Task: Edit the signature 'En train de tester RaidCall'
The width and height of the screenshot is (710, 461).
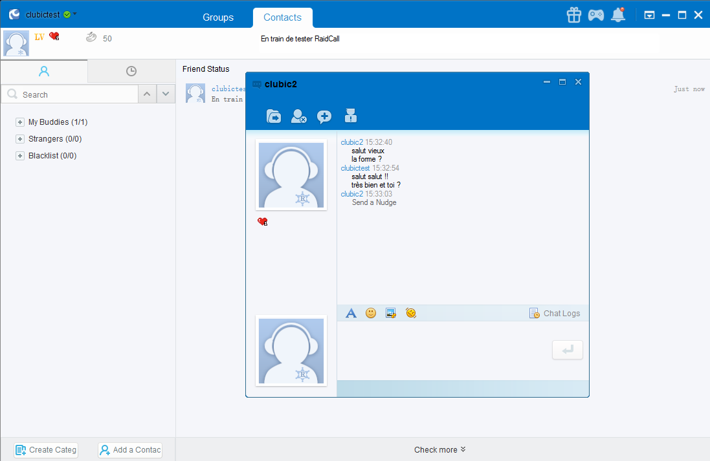Action: click(x=300, y=39)
